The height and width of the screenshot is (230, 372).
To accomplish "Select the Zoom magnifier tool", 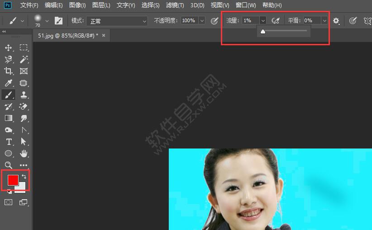I will click(9, 165).
